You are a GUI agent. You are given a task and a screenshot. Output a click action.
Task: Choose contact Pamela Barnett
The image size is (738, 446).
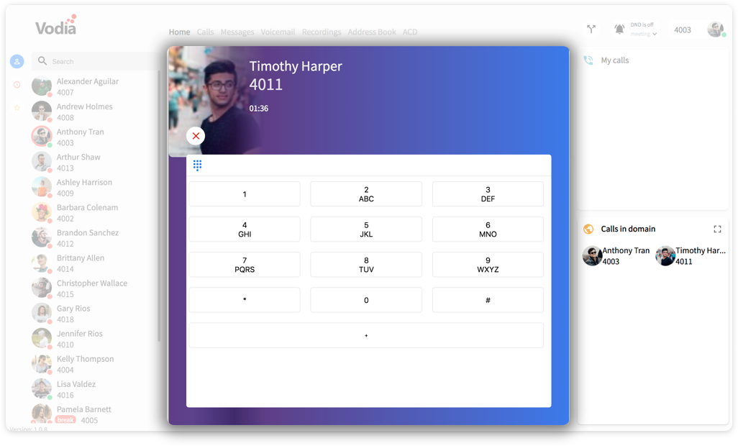[94, 414]
